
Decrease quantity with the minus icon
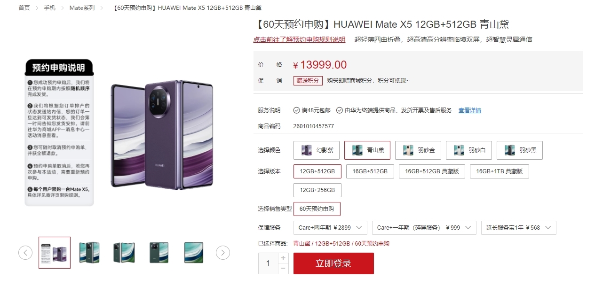click(283, 269)
